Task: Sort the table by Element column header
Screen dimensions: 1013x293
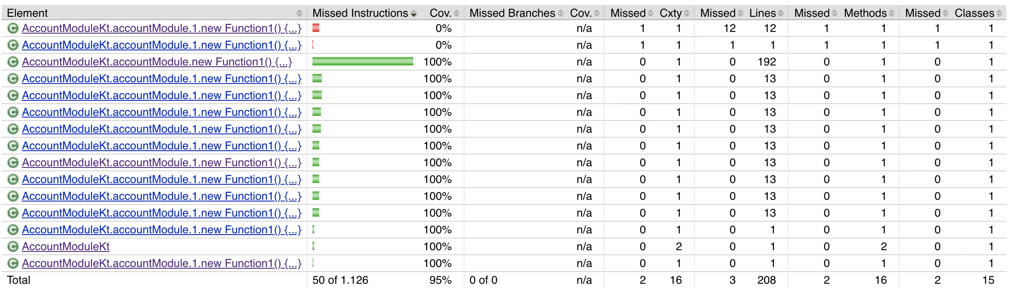Action: 28,13
